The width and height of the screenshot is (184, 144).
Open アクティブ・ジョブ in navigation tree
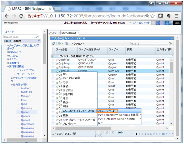tap(26, 70)
